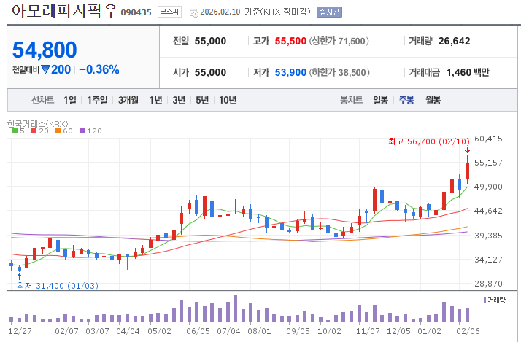Select the 10년 chart range

[228, 100]
